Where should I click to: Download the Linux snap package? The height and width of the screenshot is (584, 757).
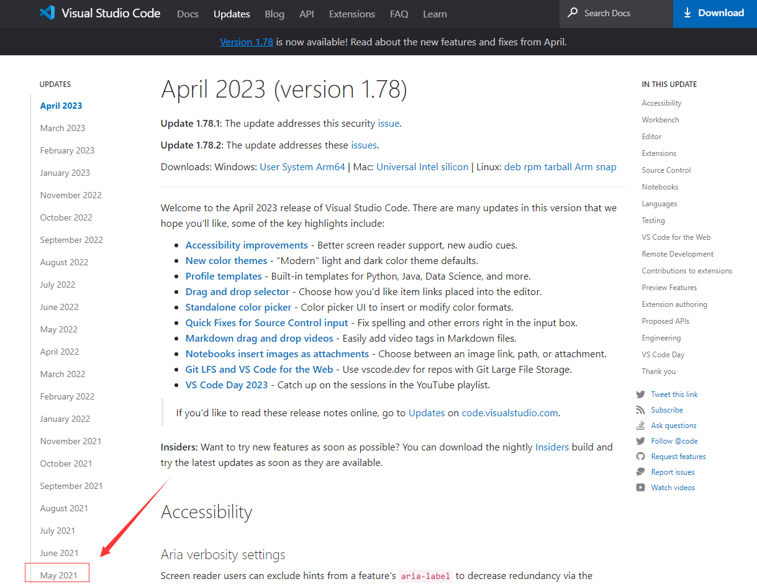pyautogui.click(x=606, y=167)
